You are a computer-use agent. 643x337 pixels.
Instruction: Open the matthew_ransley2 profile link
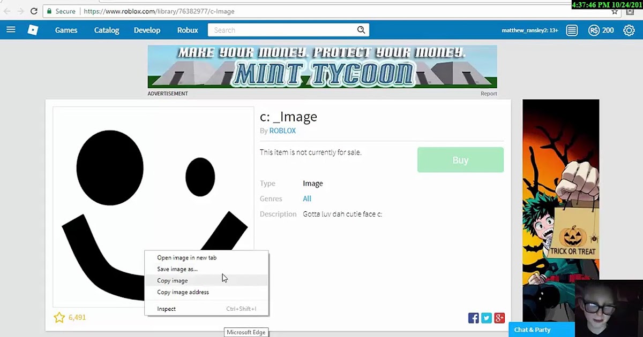[x=529, y=30]
